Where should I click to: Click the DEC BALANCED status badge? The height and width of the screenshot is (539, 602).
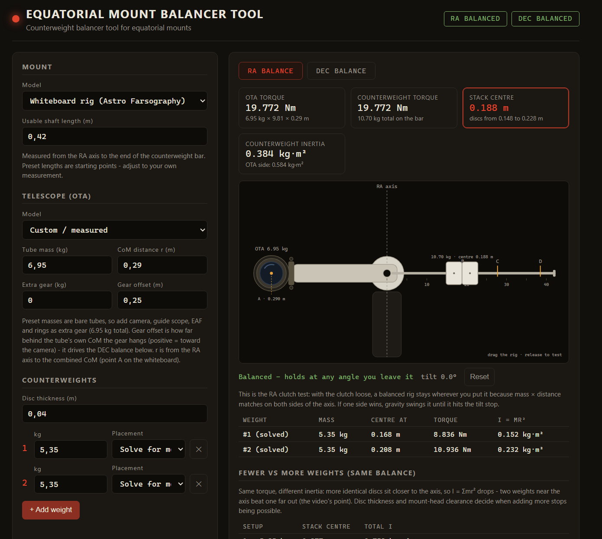[545, 19]
